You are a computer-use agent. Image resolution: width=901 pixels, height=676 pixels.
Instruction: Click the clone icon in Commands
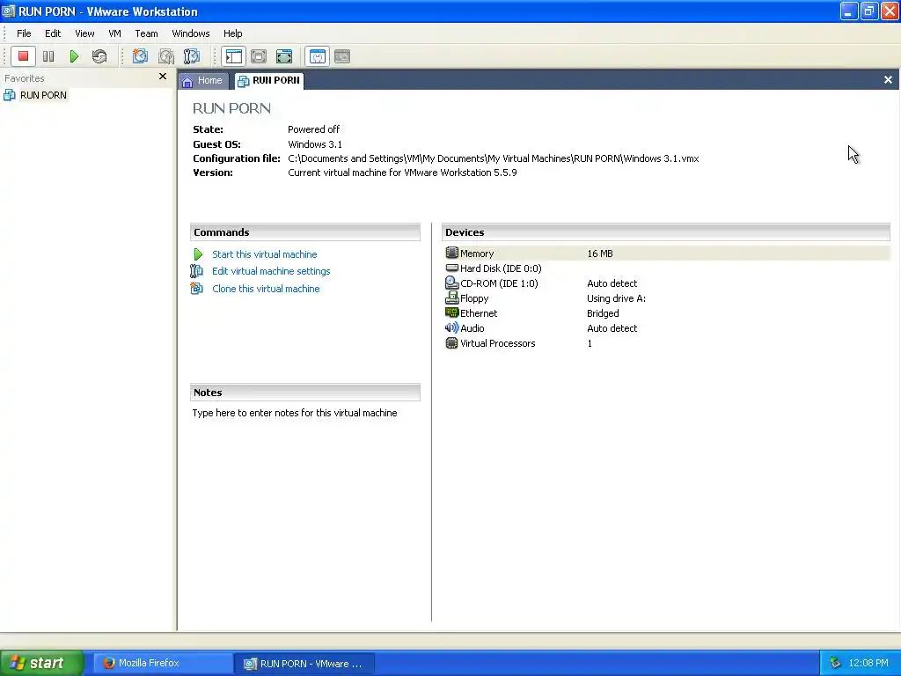click(196, 288)
